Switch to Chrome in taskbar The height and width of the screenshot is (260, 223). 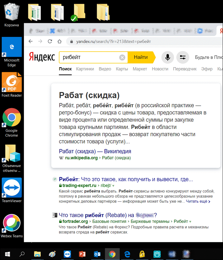pyautogui.click(x=112, y=254)
